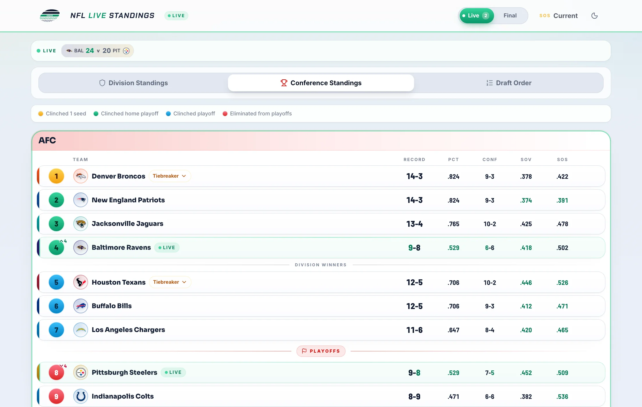Click the LIVE badge next to Pittsburgh Steelers

click(x=173, y=372)
